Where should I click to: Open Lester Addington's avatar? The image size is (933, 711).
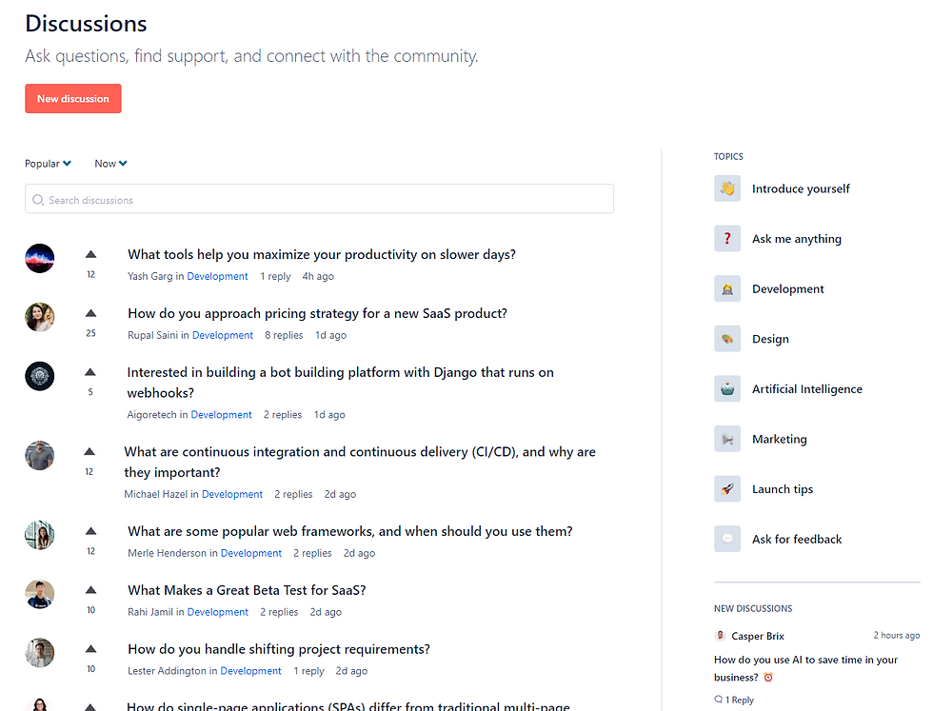click(x=40, y=653)
